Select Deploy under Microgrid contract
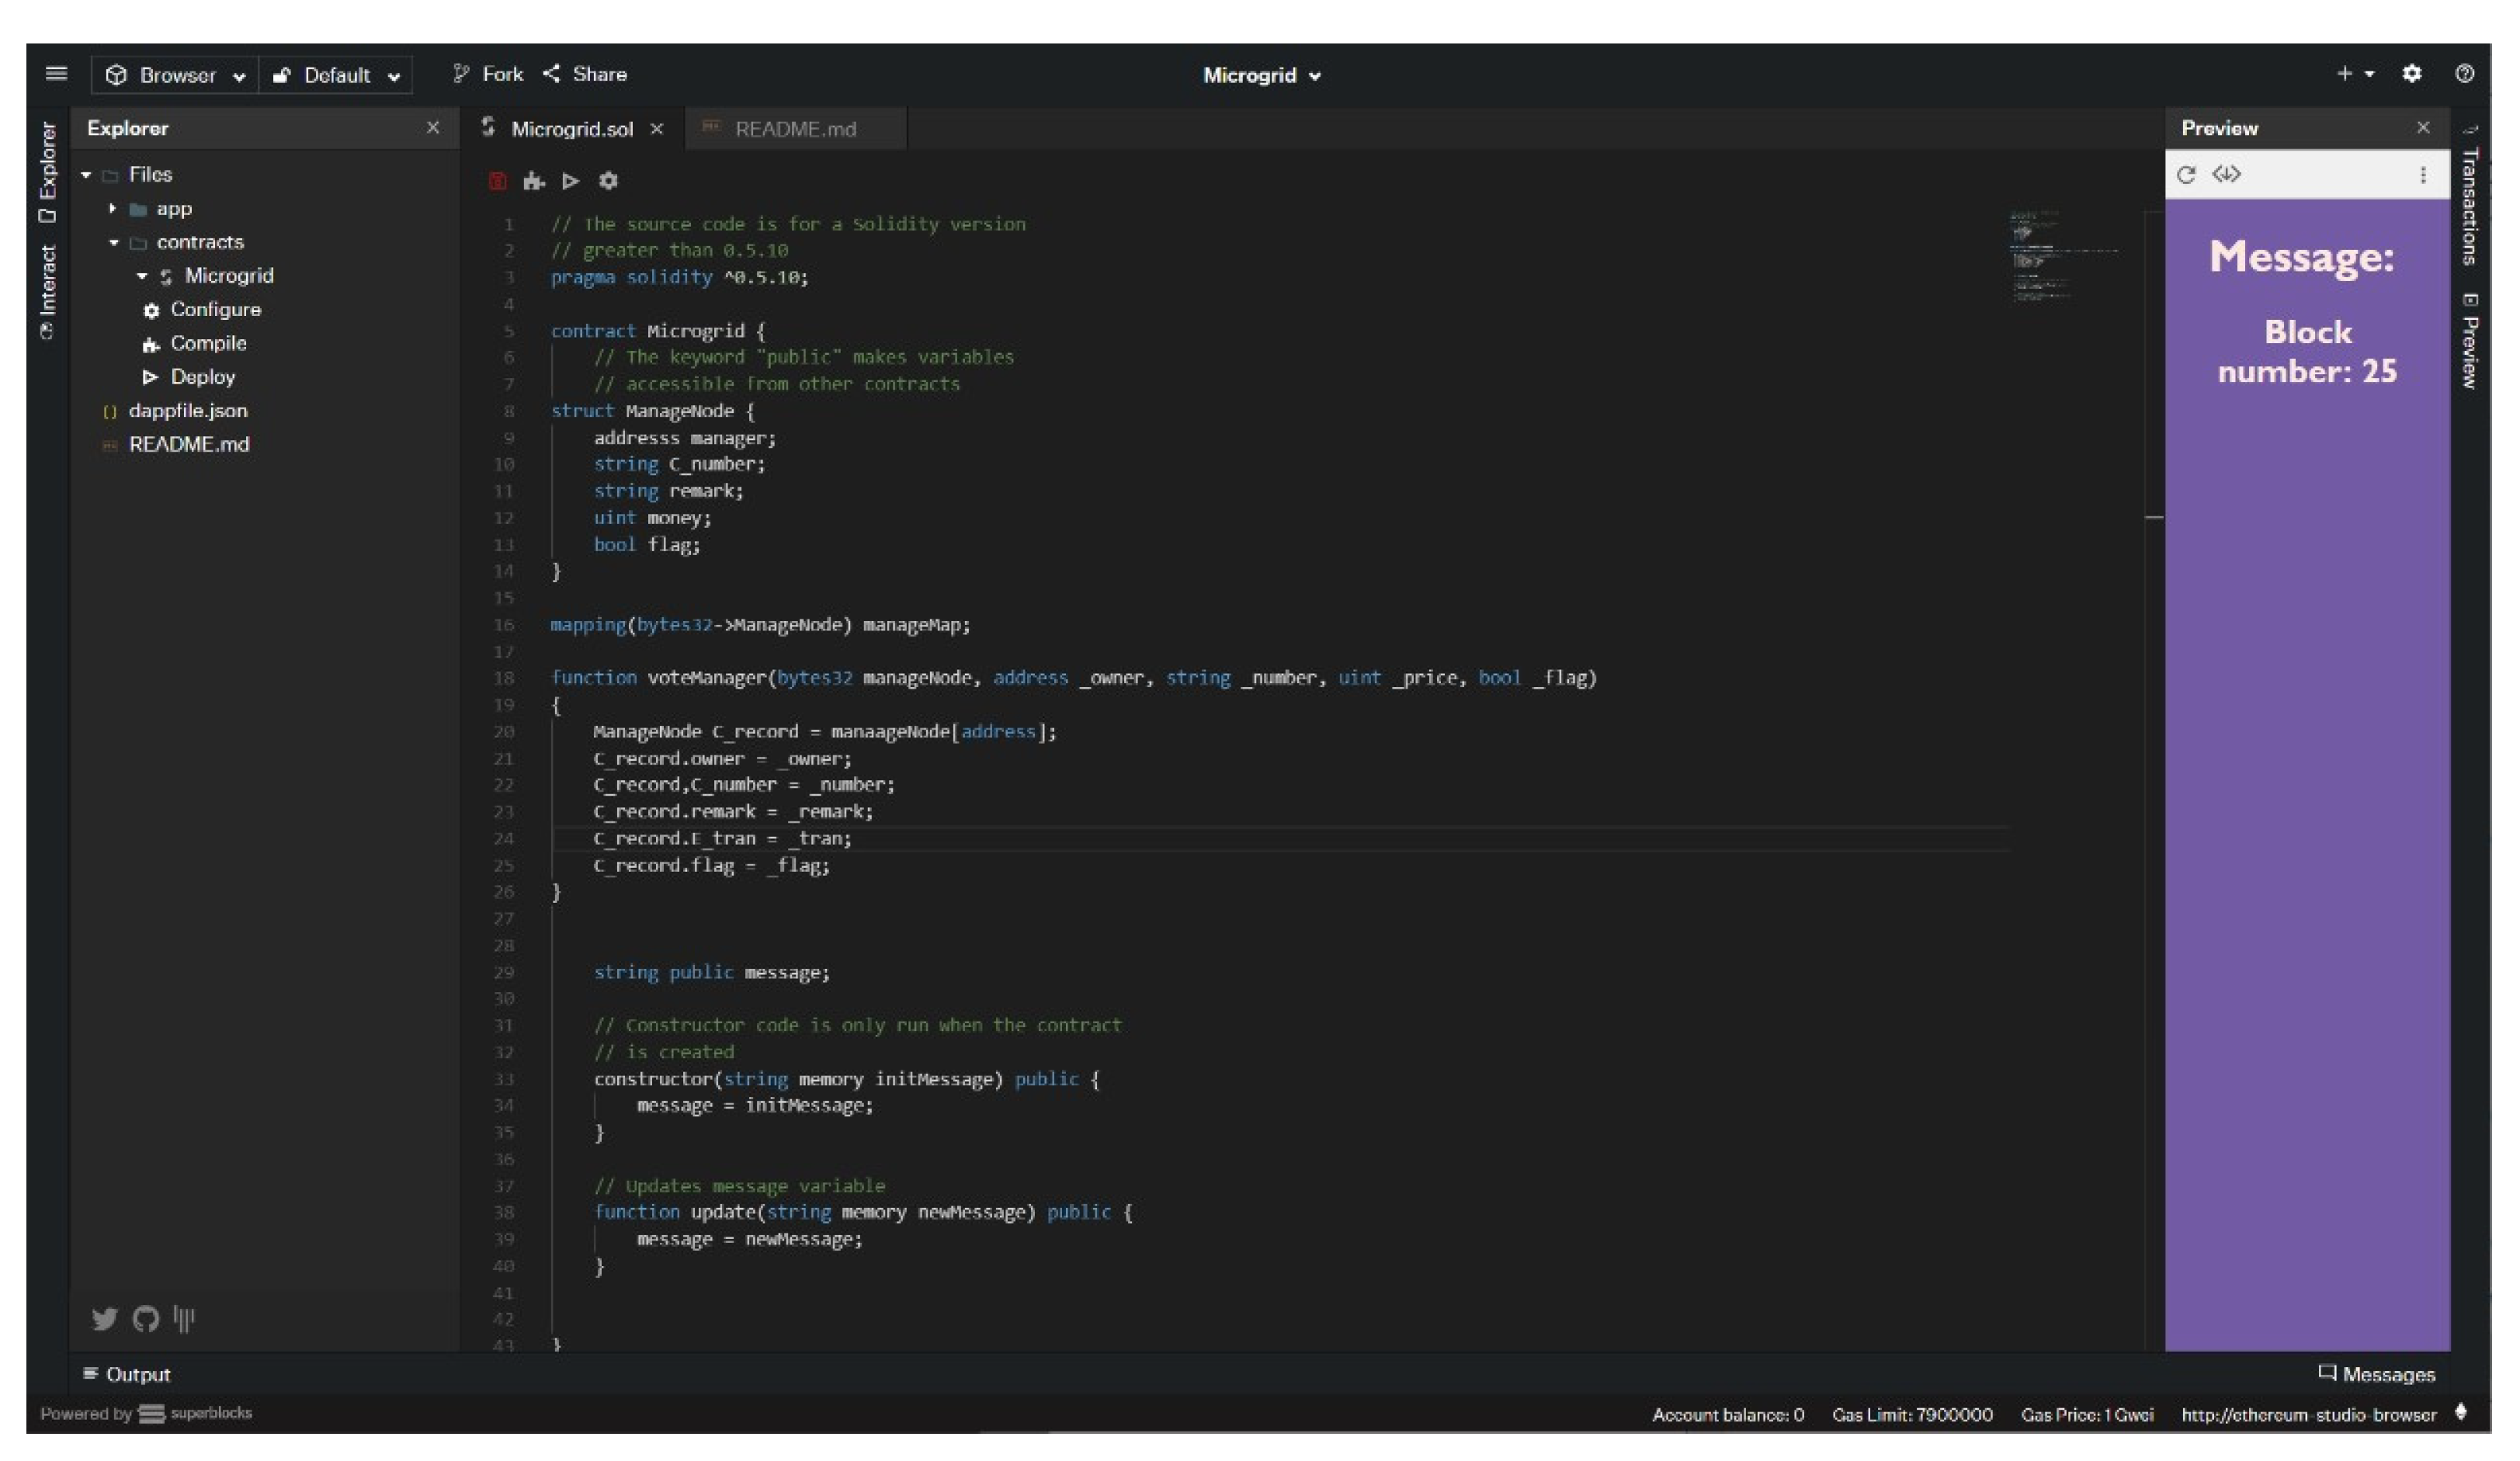Viewport: 2520px width, 1461px height. coord(202,377)
